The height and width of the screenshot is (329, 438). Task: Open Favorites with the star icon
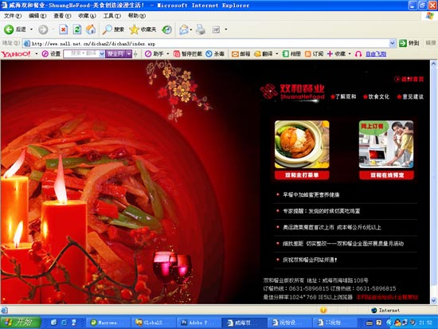click(134, 29)
